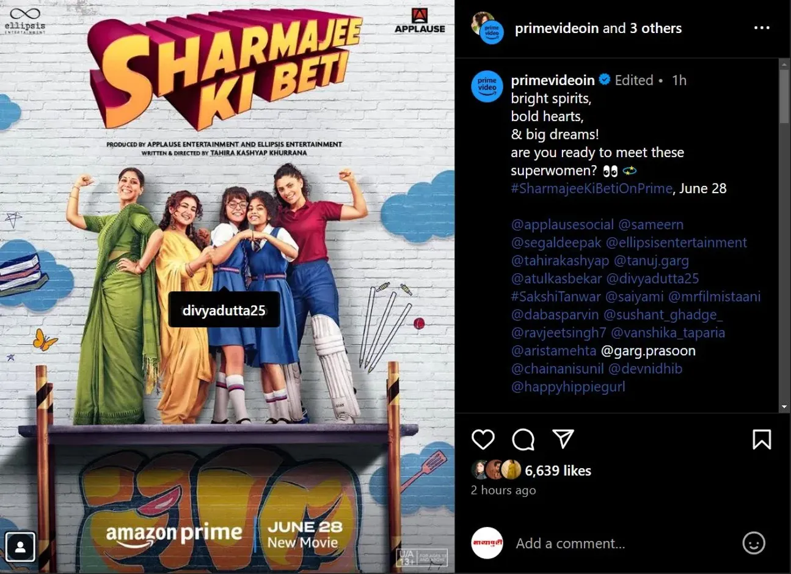Click the commenter profile picture near comment box

pyautogui.click(x=487, y=543)
